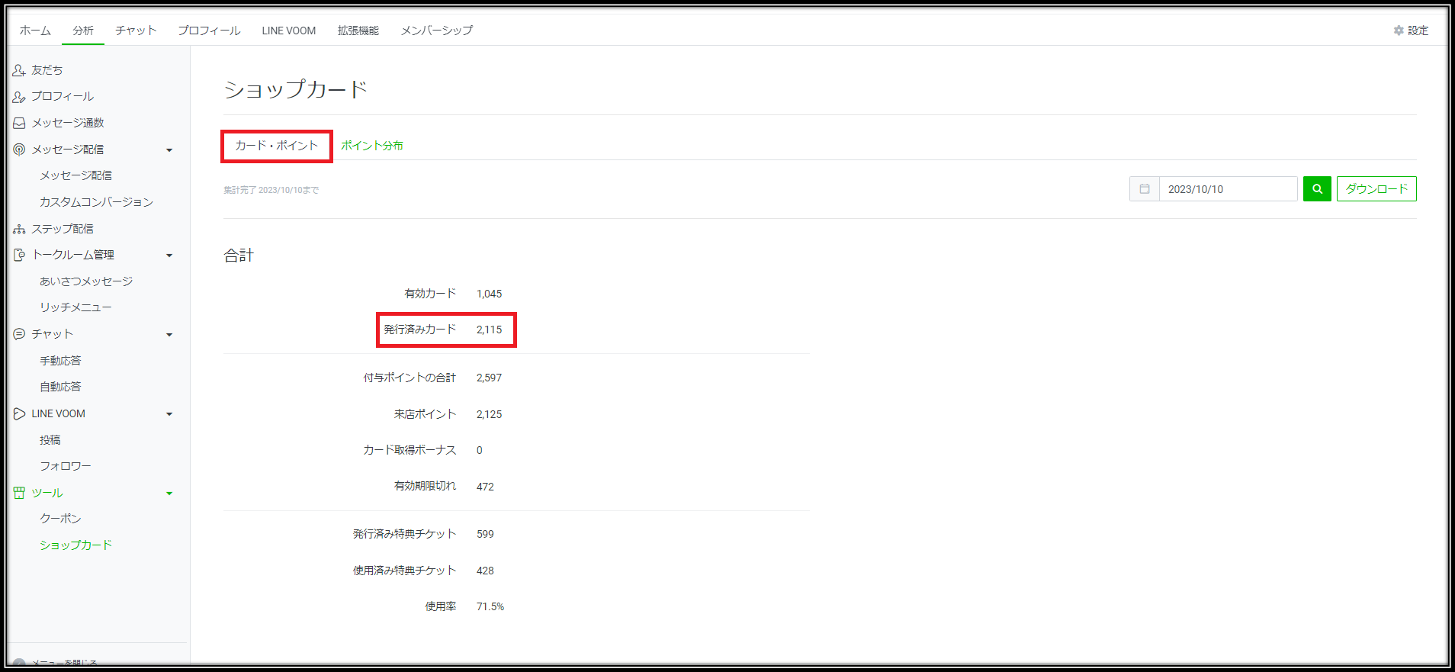
Task: Open 手動応答 in the sidebar
Action: point(60,361)
